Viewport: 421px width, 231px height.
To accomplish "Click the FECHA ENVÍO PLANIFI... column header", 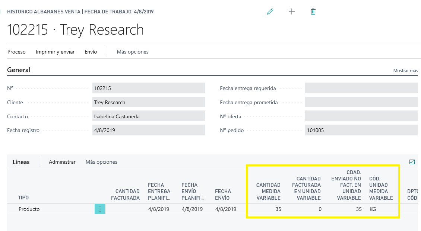I will 193,191.
